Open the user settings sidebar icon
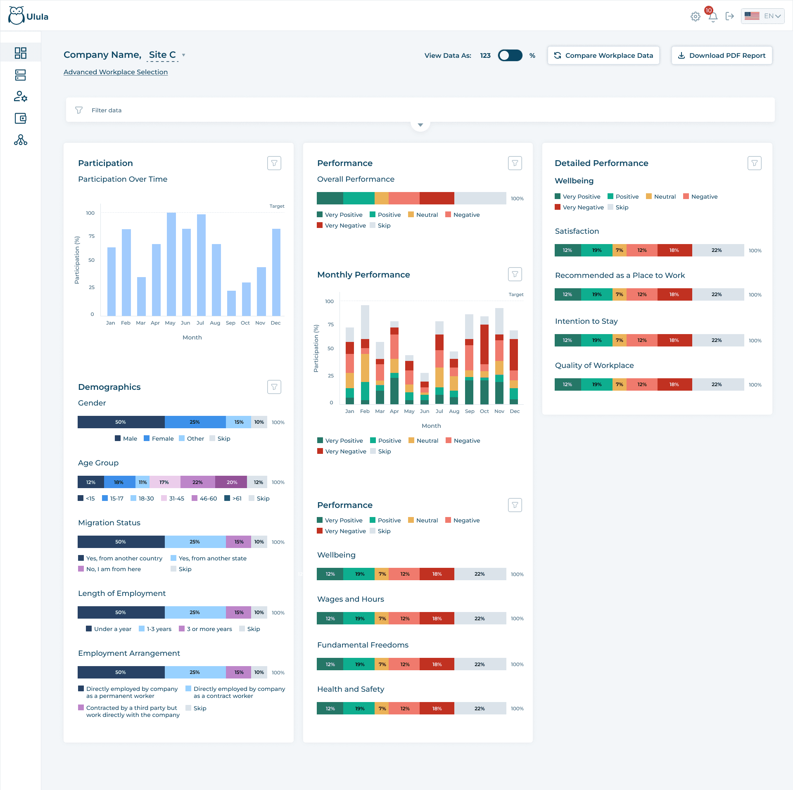Image resolution: width=793 pixels, height=790 pixels. 20,97
